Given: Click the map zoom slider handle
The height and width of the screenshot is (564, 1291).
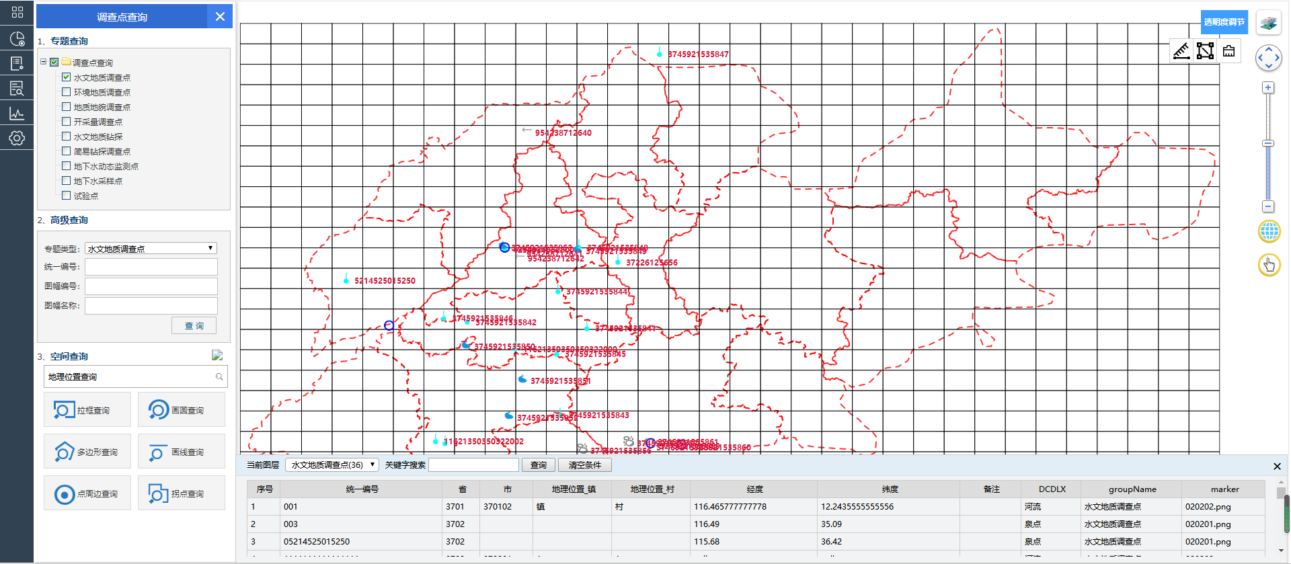Looking at the screenshot, I should [1268, 143].
